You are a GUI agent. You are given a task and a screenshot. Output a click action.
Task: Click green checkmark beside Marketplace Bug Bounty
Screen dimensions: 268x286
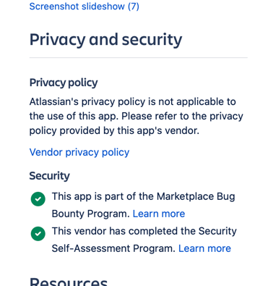(x=38, y=199)
